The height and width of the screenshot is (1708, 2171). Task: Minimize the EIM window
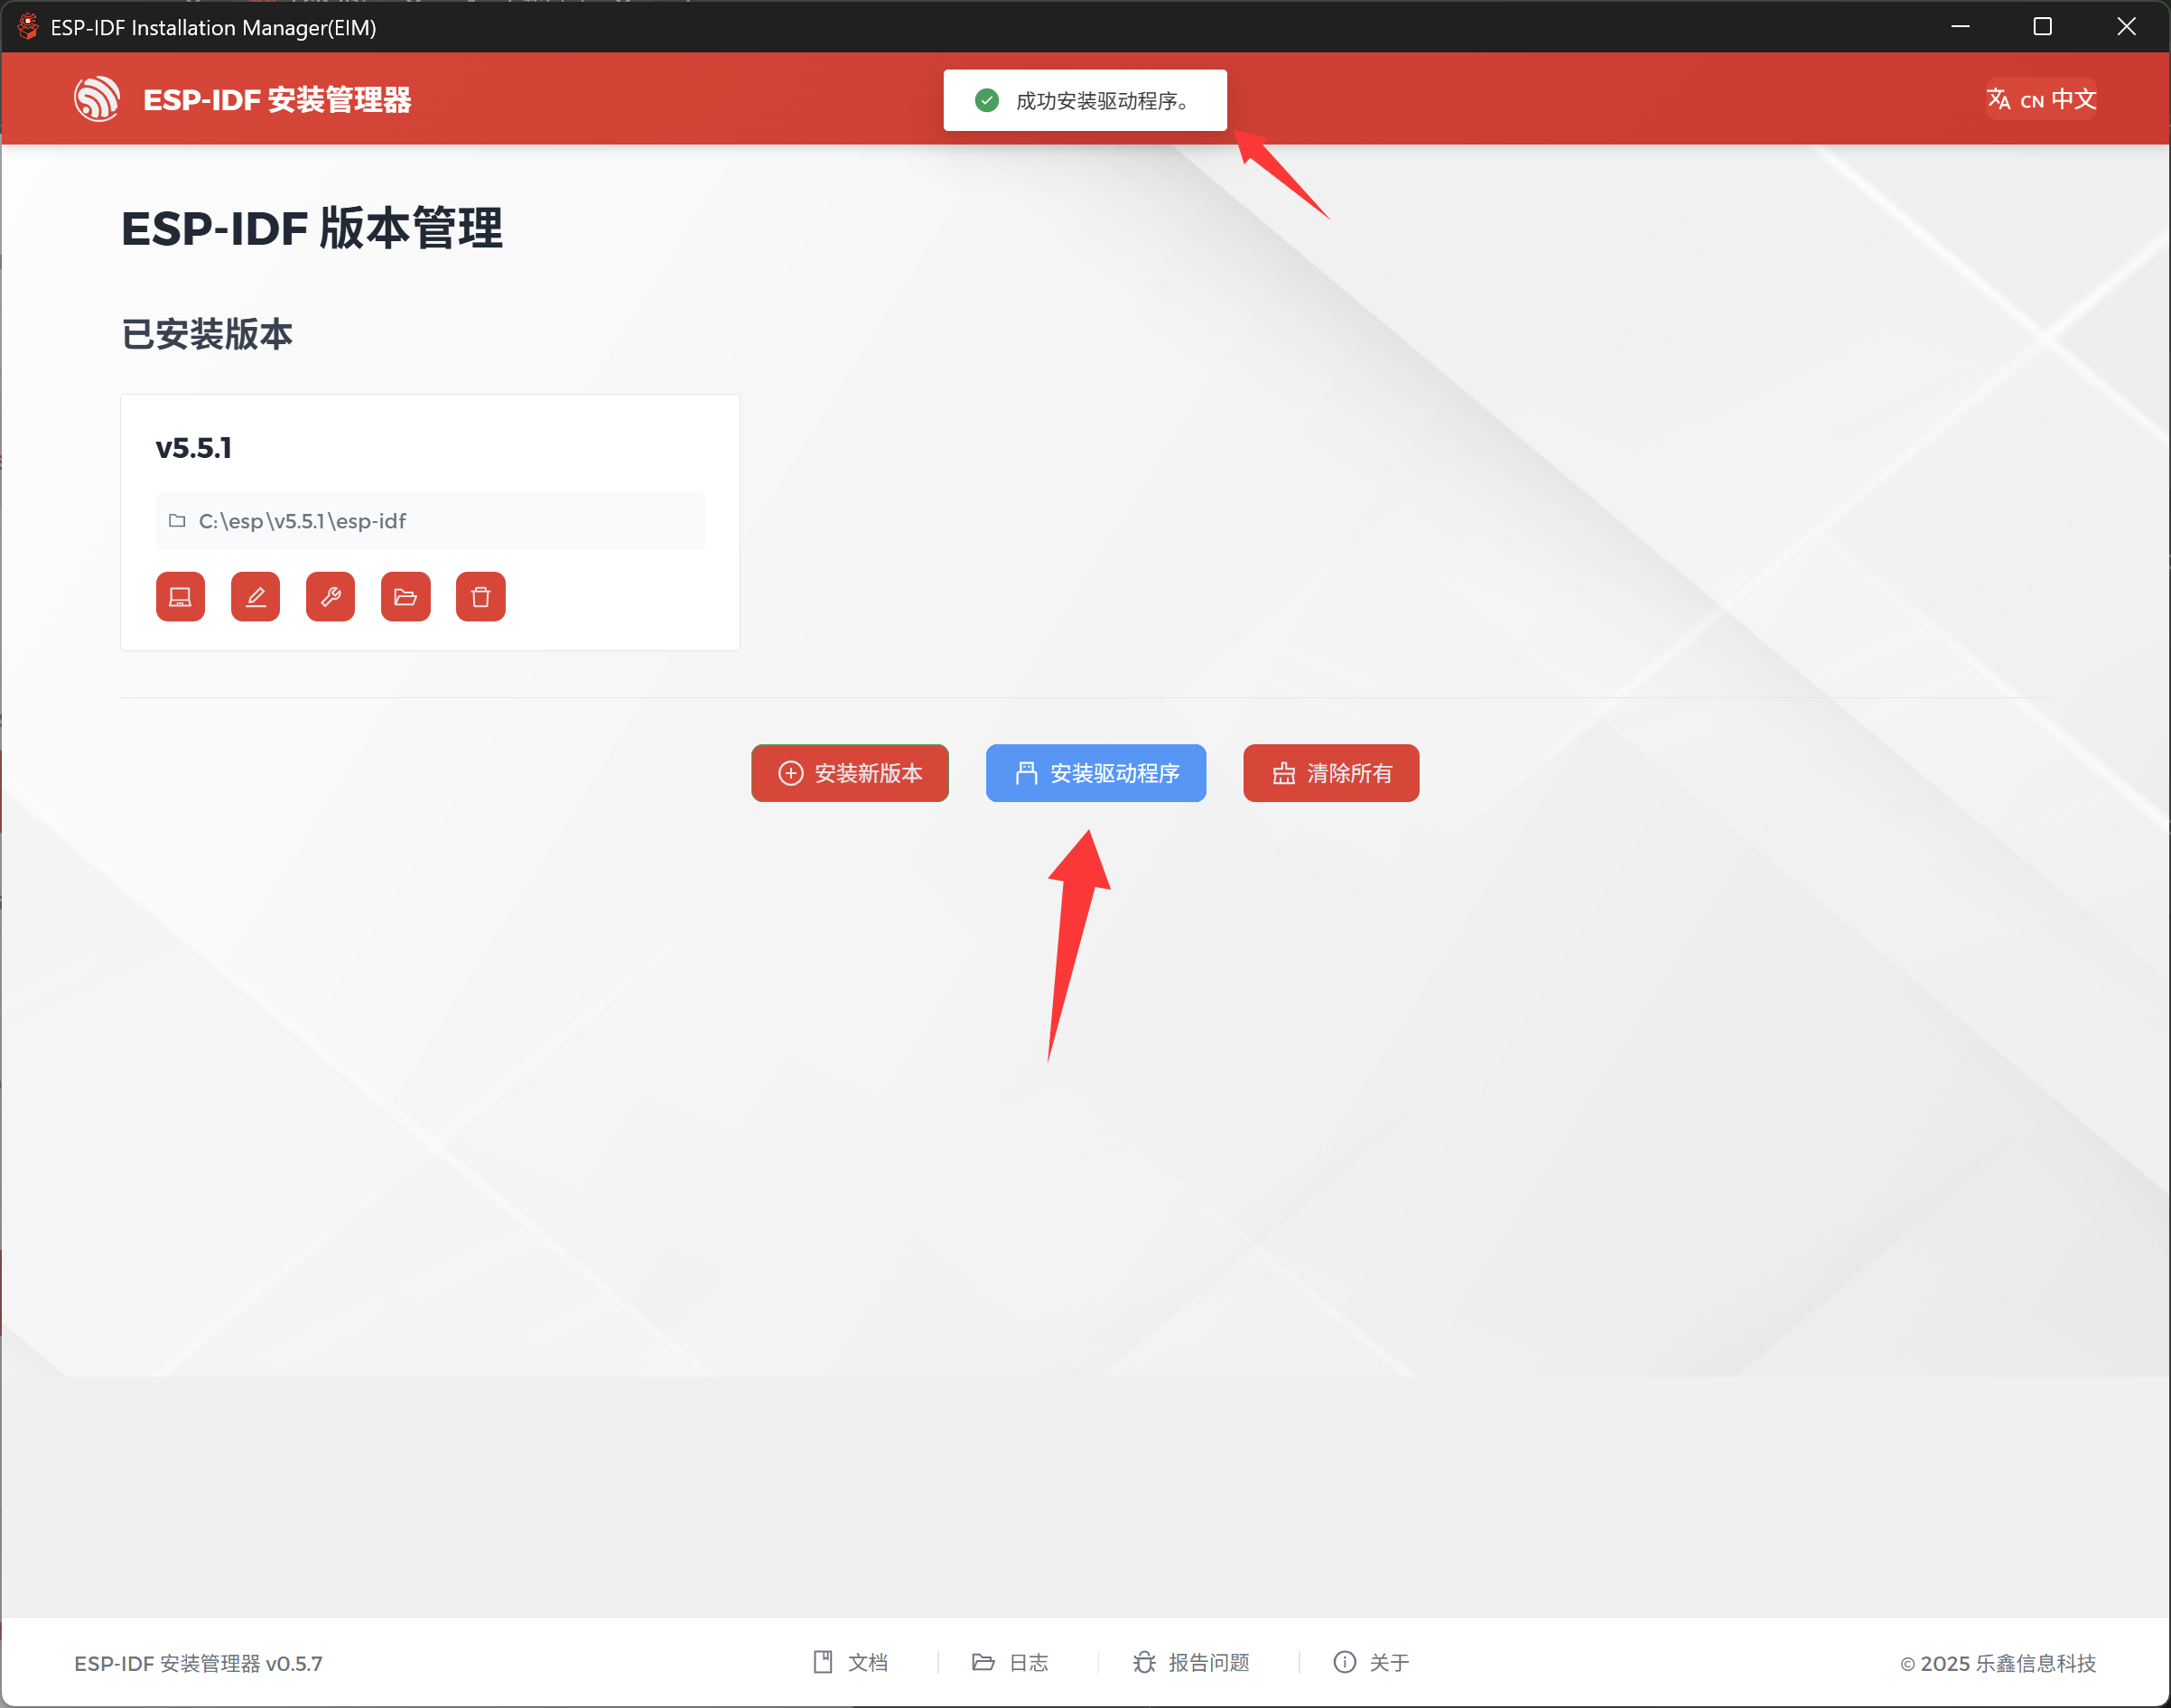coord(1960,26)
